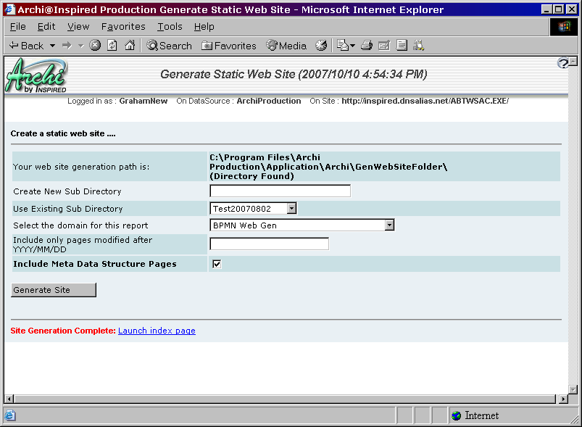Go to Home page icon
This screenshot has height=427, width=582.
pyautogui.click(x=130, y=46)
